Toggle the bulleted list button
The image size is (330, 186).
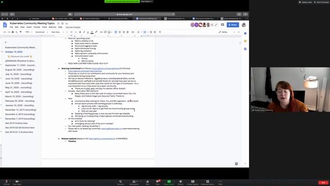point(144,32)
